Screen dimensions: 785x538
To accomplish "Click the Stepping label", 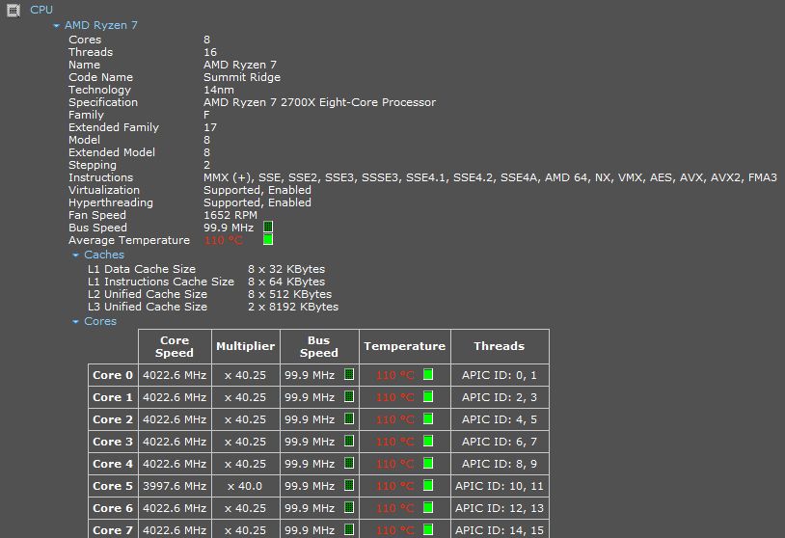I will click(x=93, y=165).
